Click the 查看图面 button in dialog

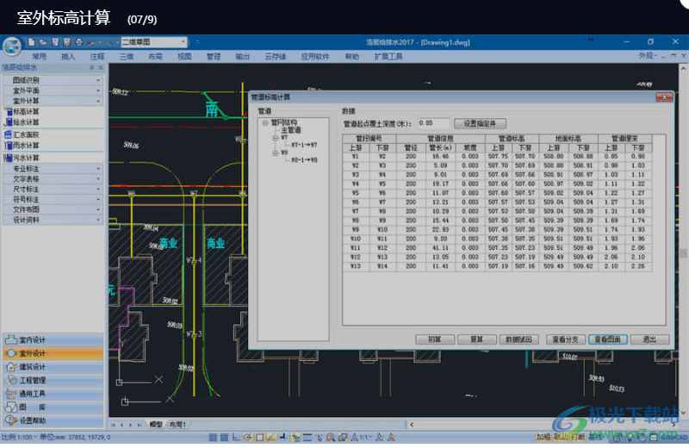point(608,339)
